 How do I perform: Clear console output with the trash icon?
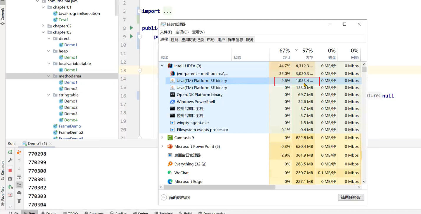pos(19,201)
